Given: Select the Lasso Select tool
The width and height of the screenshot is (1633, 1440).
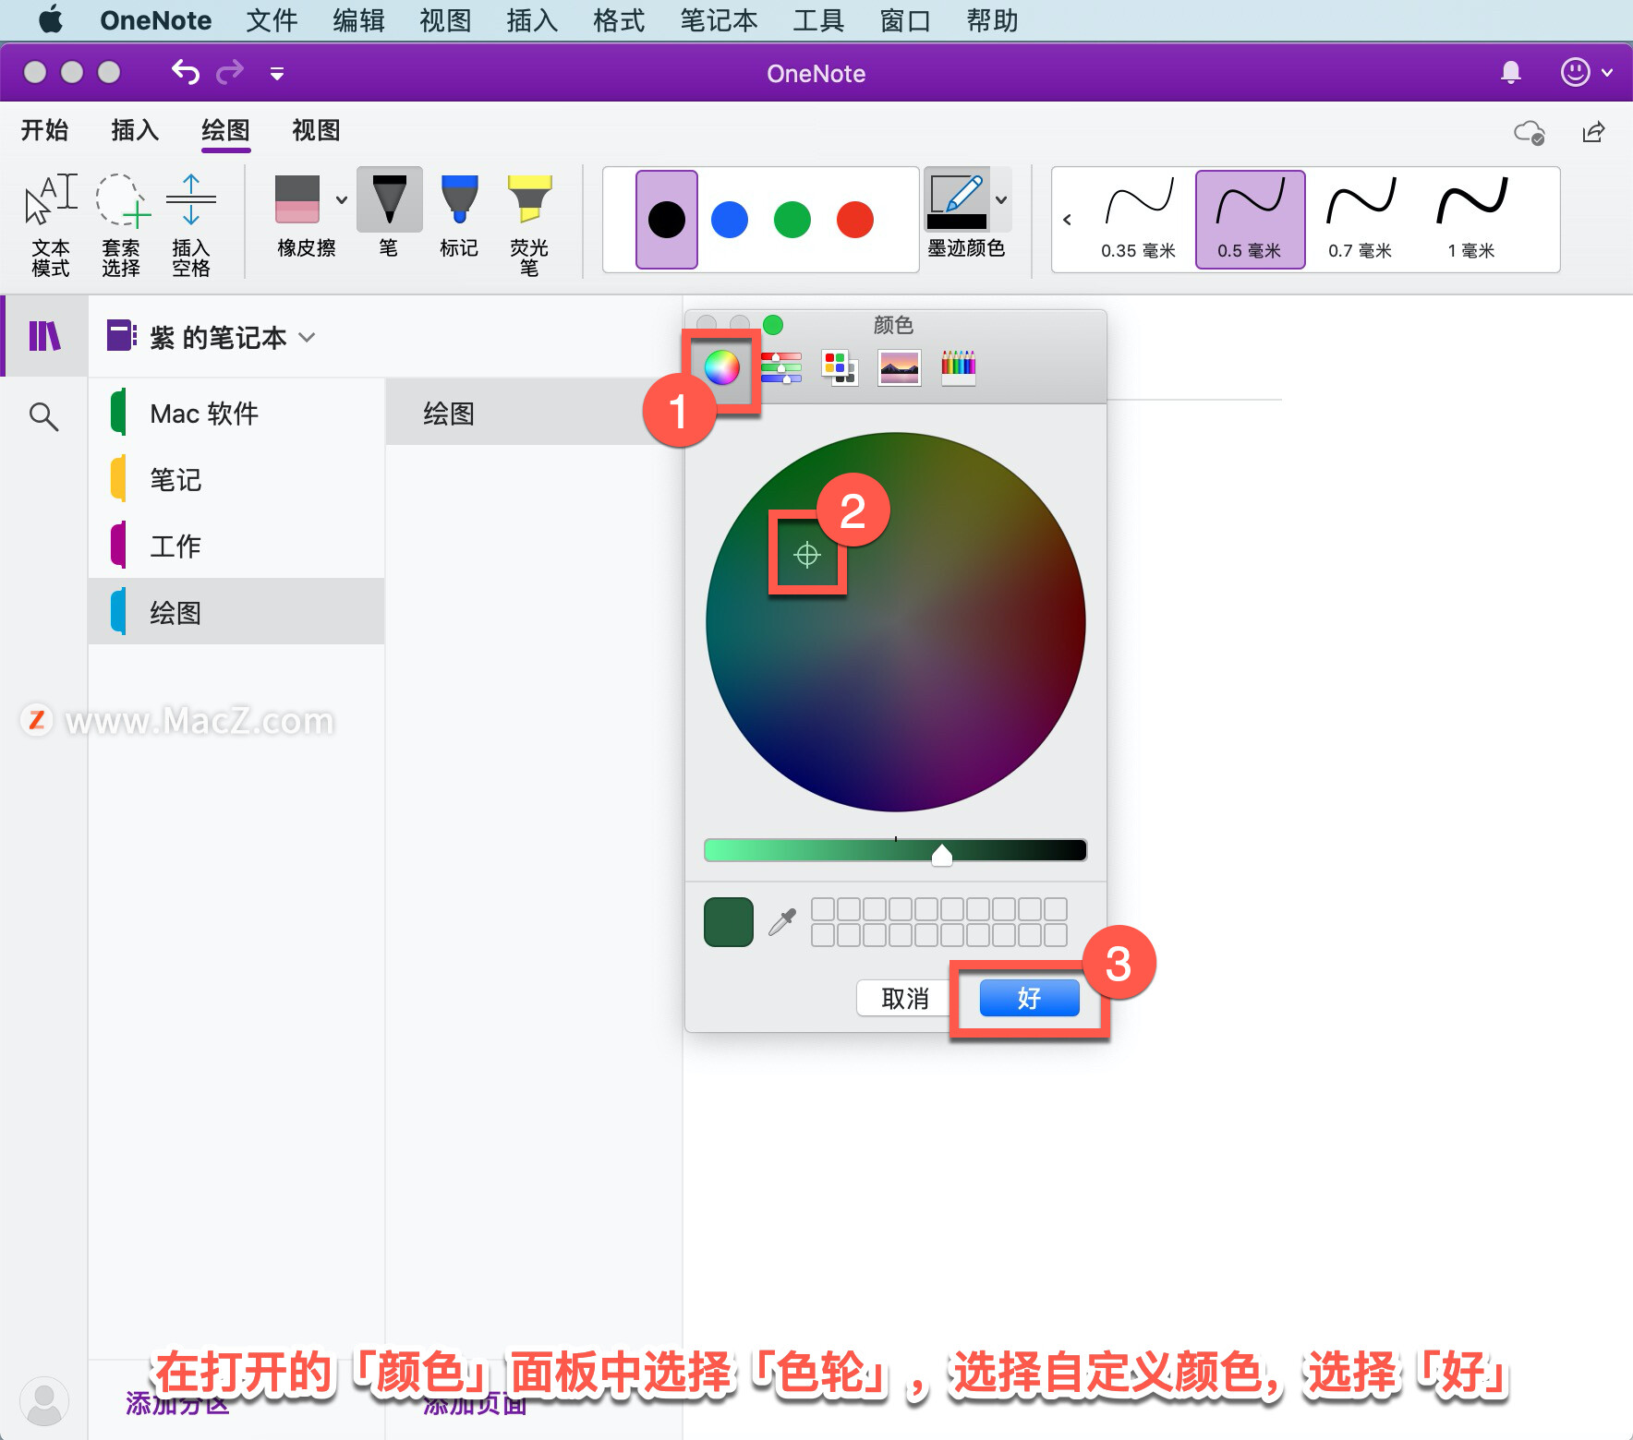Looking at the screenshot, I should point(121,224).
